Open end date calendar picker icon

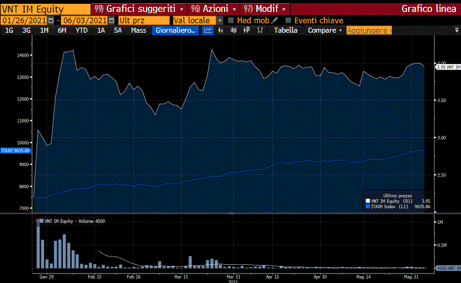(111, 20)
